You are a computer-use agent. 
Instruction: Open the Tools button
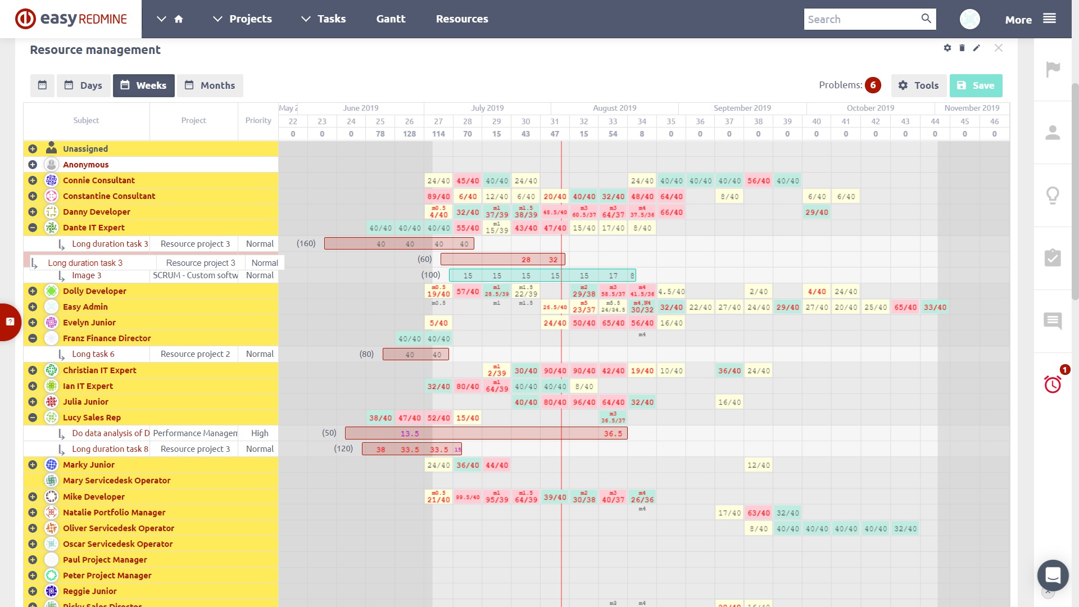(918, 85)
